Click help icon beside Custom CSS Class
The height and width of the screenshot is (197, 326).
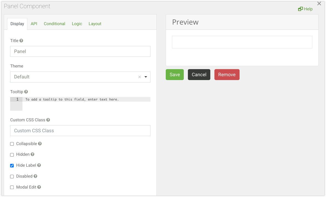point(48,120)
